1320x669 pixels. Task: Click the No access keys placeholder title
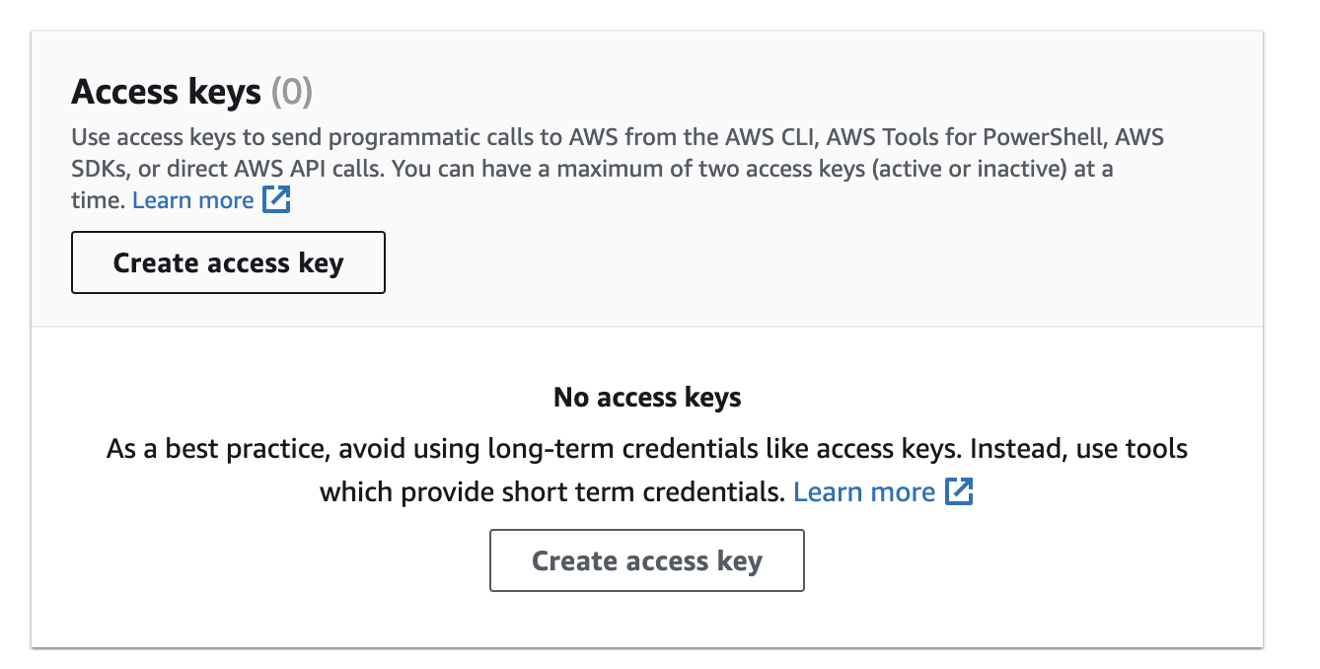648,397
